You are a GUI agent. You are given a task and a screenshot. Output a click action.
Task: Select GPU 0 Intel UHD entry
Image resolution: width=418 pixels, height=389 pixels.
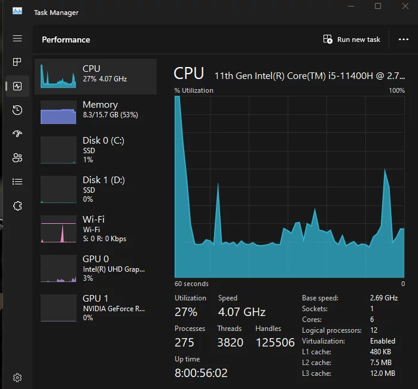coord(96,268)
